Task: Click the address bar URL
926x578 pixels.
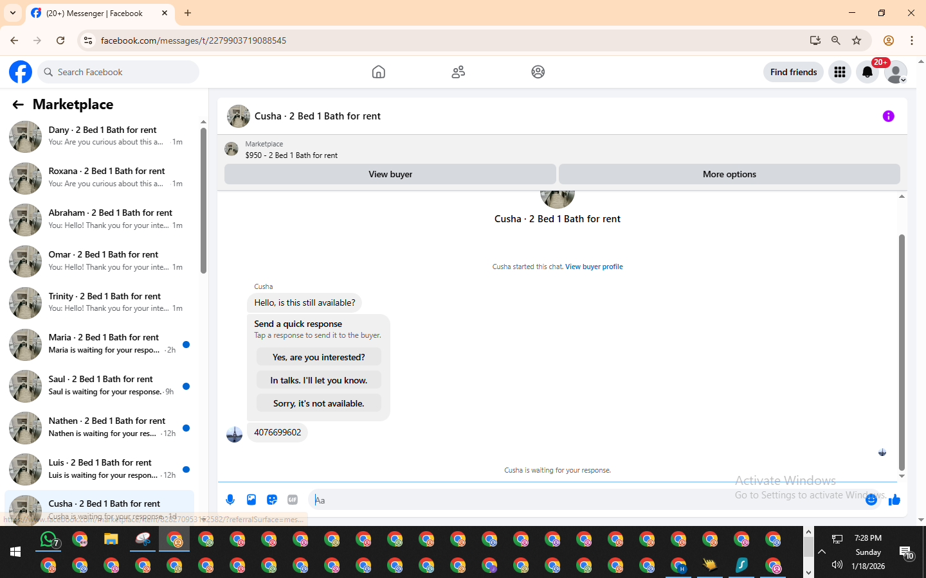Action: (x=193, y=40)
